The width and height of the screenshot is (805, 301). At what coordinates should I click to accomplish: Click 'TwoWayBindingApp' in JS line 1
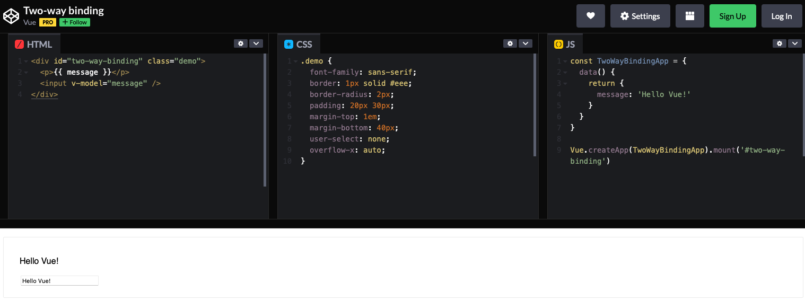[x=633, y=61]
